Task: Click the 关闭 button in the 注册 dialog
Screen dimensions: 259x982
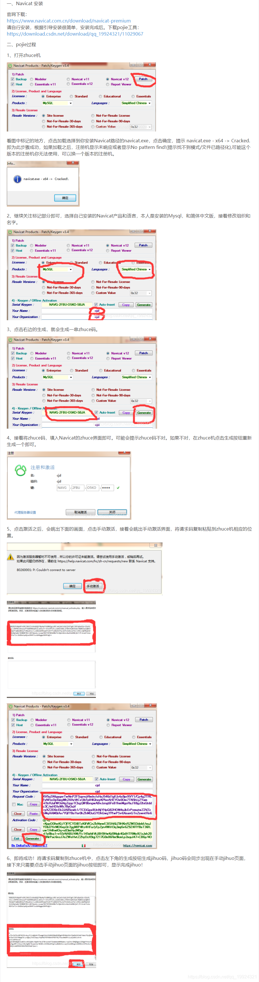Action: tap(112, 512)
